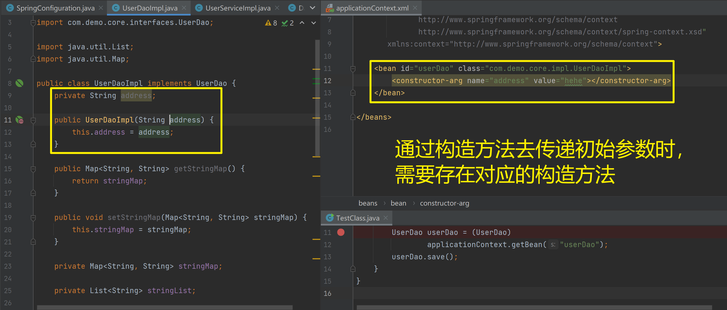Jump to previous highlighted error arrow
727x310 pixels.
[x=302, y=23]
